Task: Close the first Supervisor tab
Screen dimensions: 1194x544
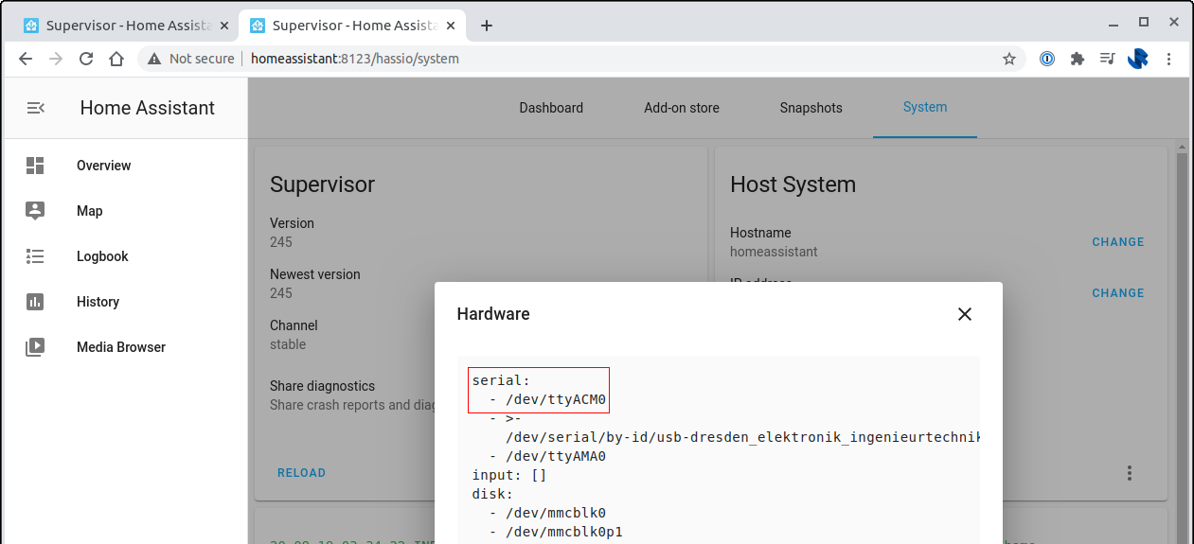Action: pyautogui.click(x=224, y=26)
